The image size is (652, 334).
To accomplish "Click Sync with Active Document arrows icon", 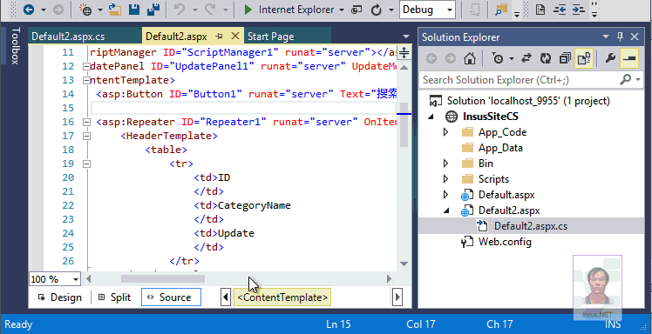I will click(x=526, y=58).
